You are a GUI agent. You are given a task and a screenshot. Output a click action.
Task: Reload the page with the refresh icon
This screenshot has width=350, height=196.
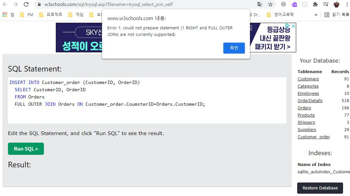tap(26, 4)
